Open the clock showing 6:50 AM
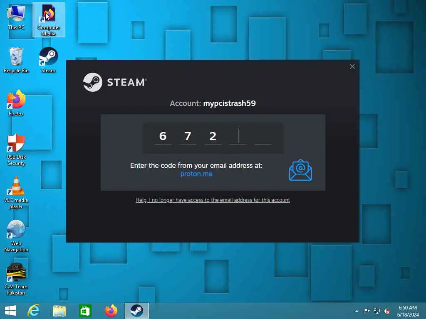426x319 pixels. [x=408, y=311]
